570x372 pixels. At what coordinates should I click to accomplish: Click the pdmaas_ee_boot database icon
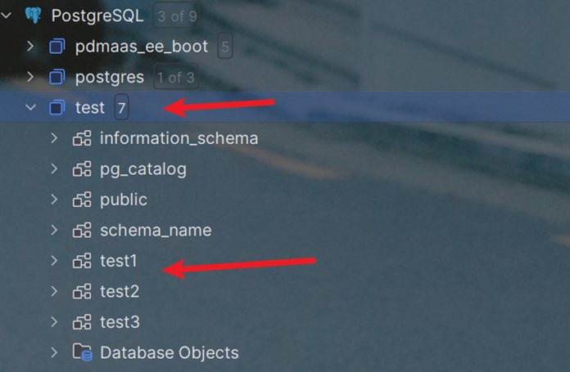(57, 47)
